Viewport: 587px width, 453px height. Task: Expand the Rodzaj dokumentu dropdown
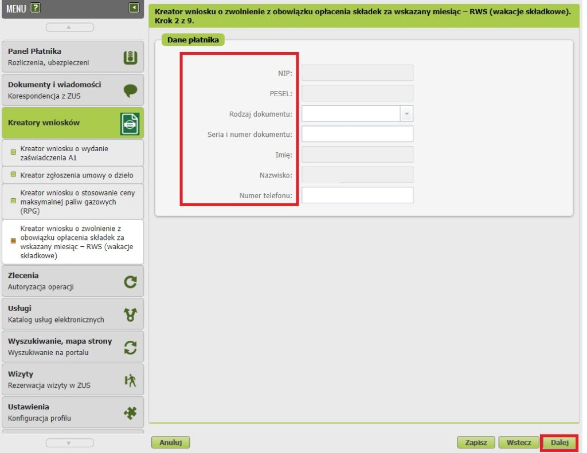click(x=406, y=114)
